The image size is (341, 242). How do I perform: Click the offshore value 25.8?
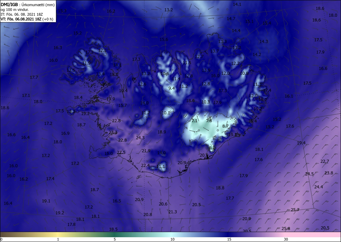click(286, 228)
